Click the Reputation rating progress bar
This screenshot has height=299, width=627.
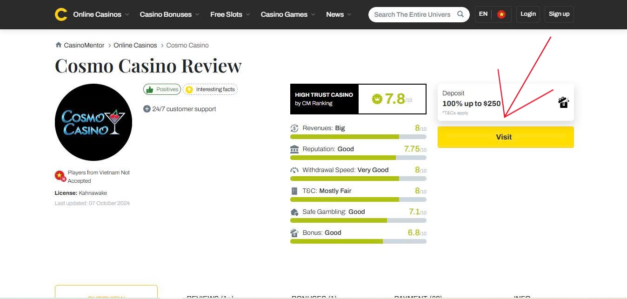pos(358,158)
